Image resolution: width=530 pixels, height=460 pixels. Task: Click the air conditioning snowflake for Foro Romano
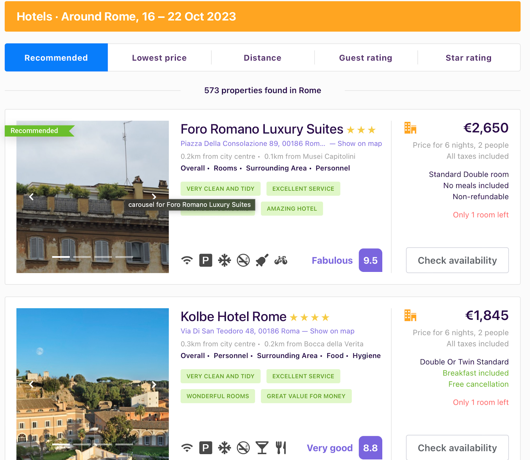coord(224,260)
